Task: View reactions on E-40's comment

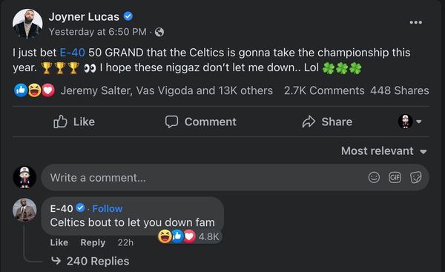Action: click(x=189, y=236)
